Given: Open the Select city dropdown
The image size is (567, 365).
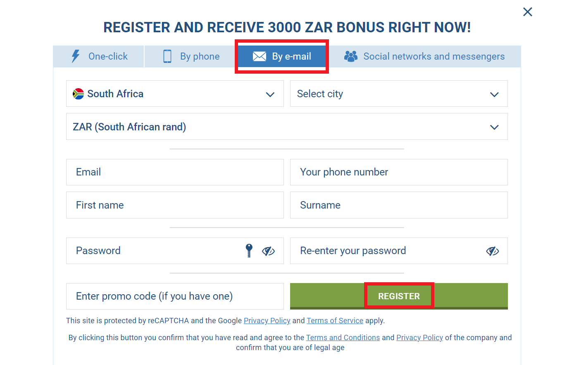Looking at the screenshot, I should pyautogui.click(x=494, y=94).
